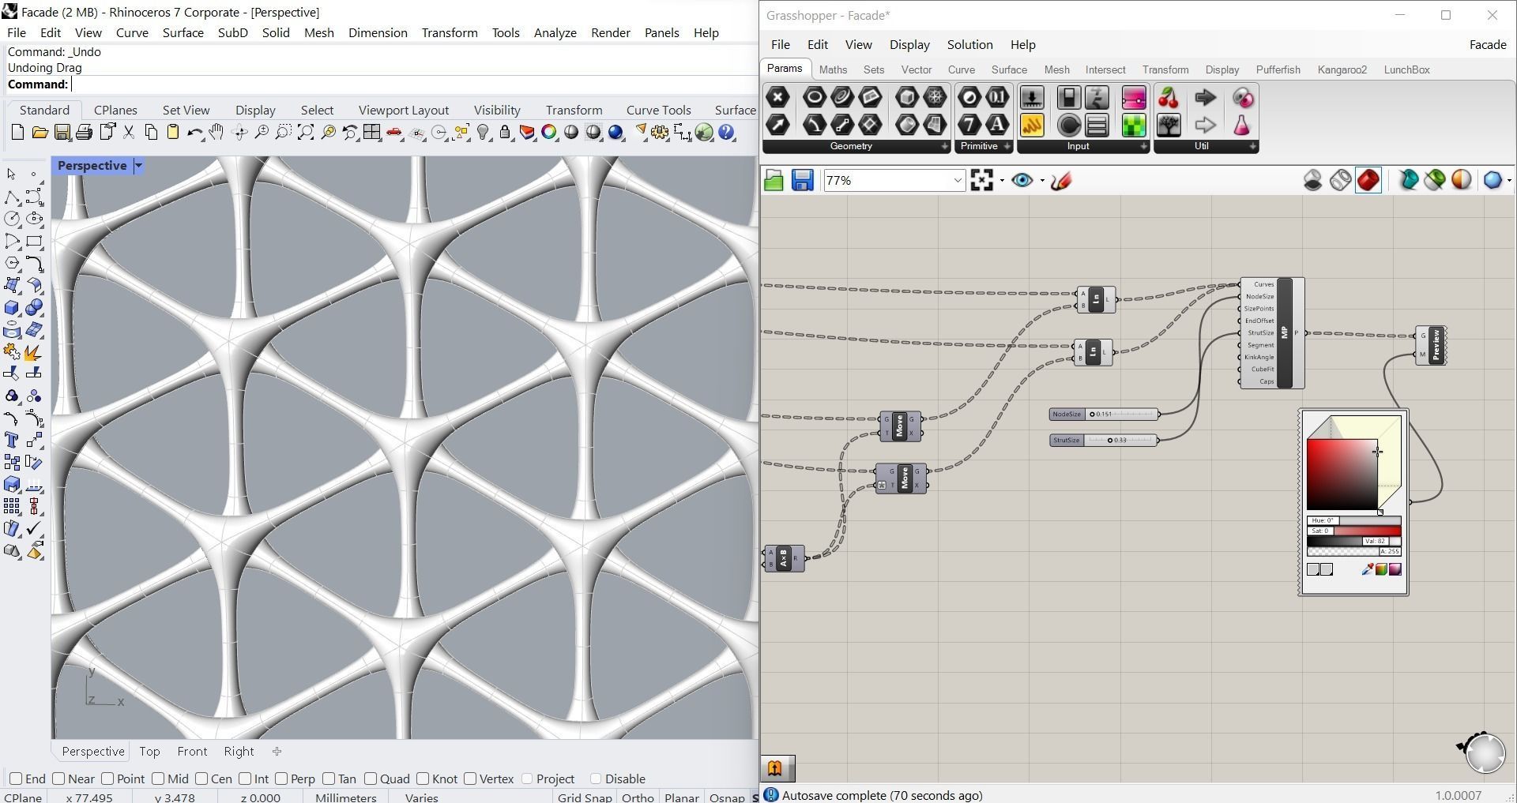Click the Grid Snap status button
Image resolution: width=1517 pixels, height=803 pixels.
(585, 797)
